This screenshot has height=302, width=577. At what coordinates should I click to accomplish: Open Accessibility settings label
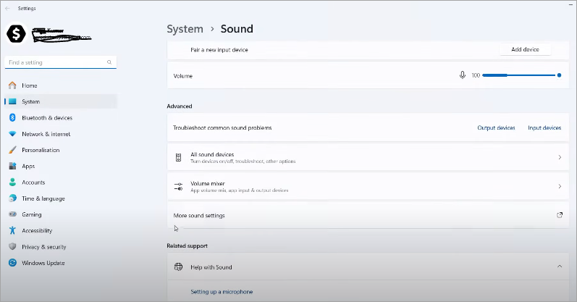pyautogui.click(x=37, y=230)
